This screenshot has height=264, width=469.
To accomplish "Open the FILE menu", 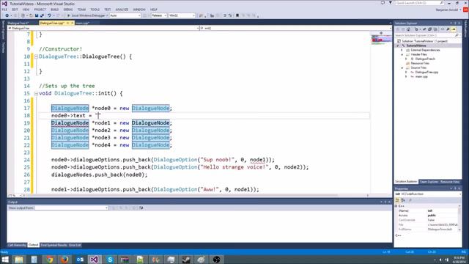I will tap(4, 10).
